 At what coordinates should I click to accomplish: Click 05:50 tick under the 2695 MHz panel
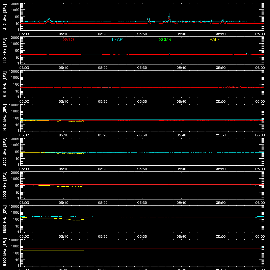click(x=221, y=169)
